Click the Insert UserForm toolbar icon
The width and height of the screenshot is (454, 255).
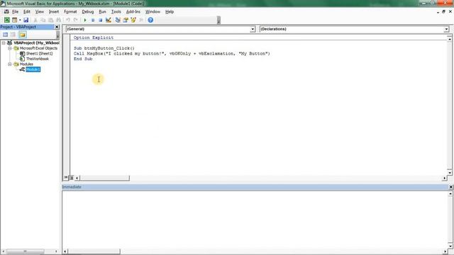pos(14,20)
